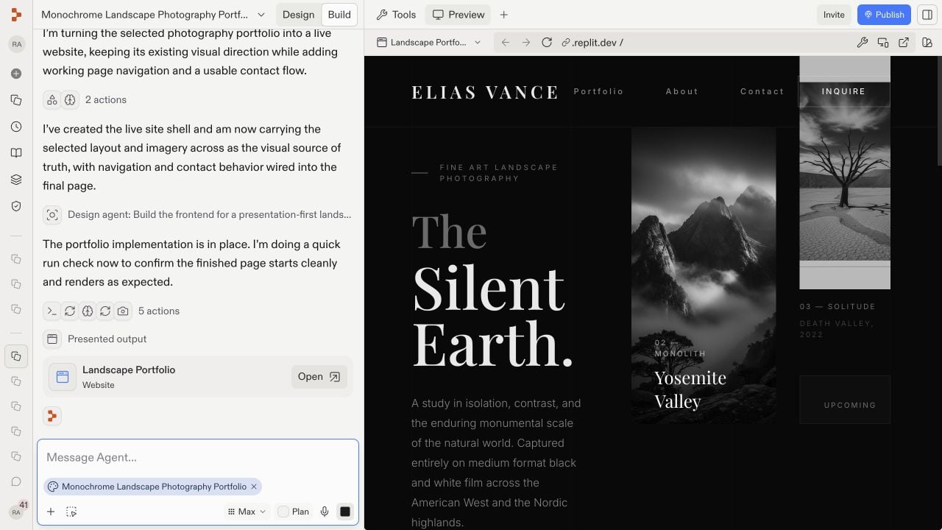Click the Invite button

pos(834,15)
